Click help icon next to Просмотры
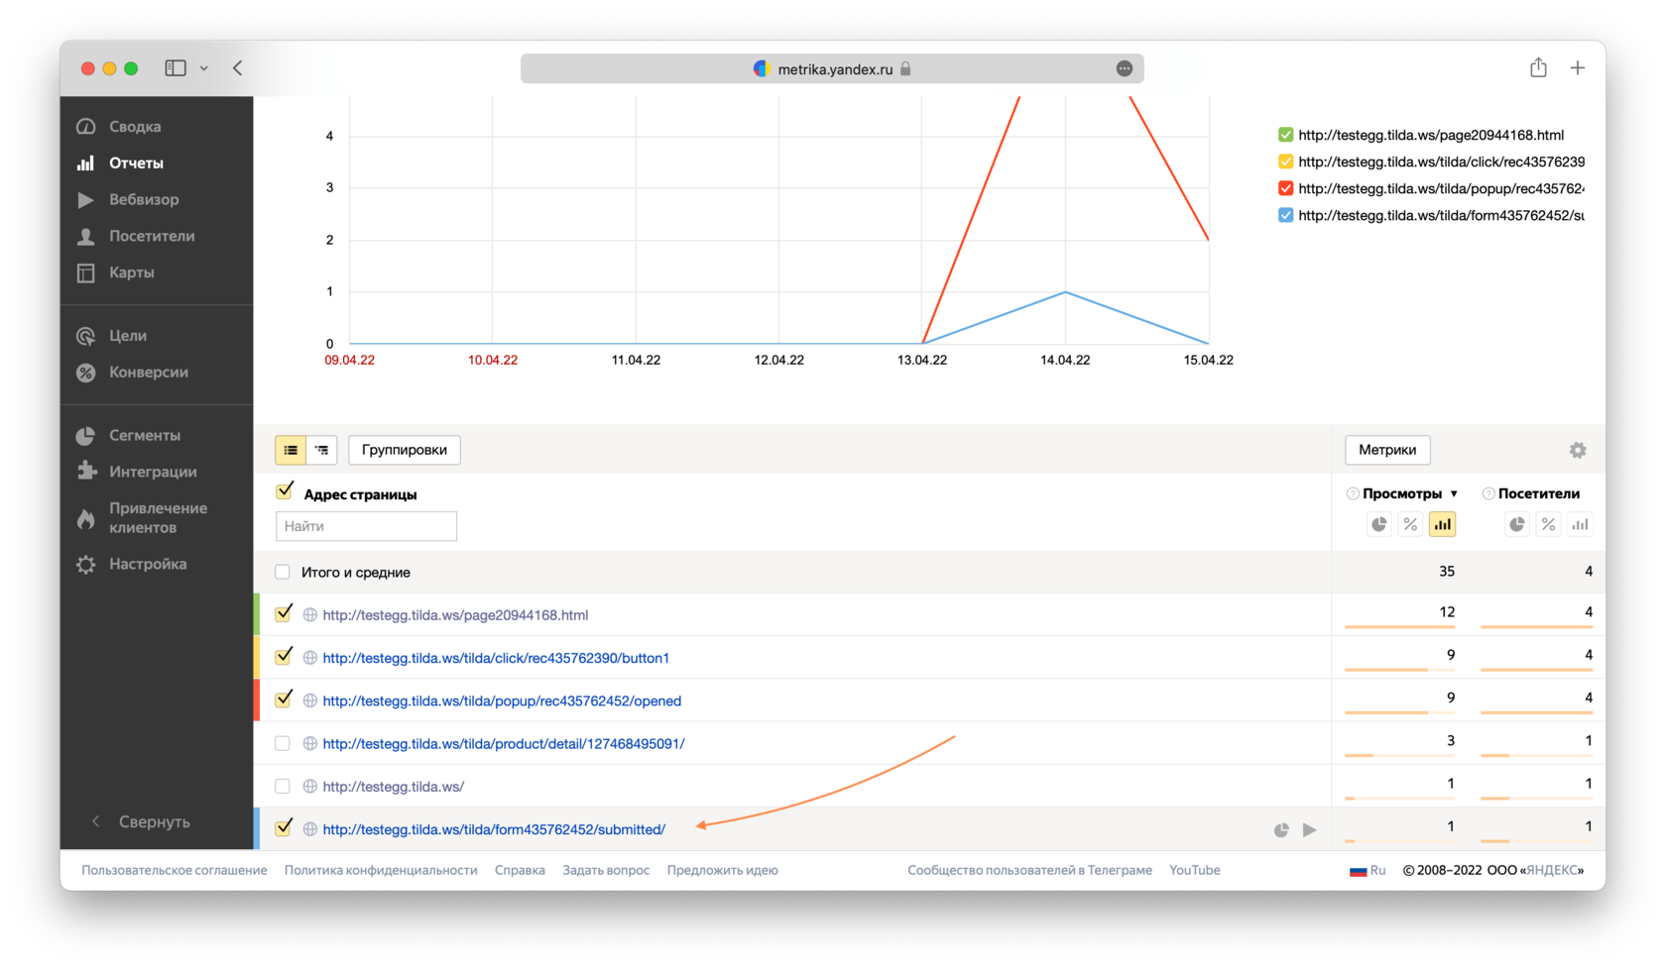This screenshot has height=970, width=1666. pos(1352,494)
